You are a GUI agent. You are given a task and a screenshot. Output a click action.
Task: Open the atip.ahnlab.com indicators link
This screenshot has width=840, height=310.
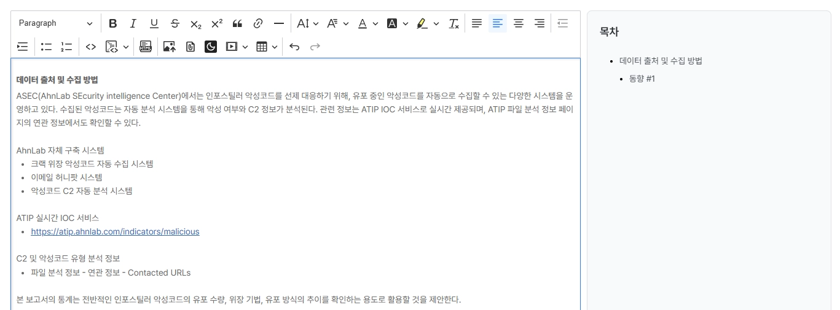click(x=115, y=231)
